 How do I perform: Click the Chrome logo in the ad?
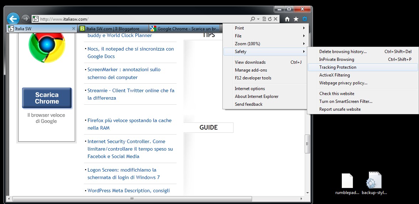pos(47,47)
